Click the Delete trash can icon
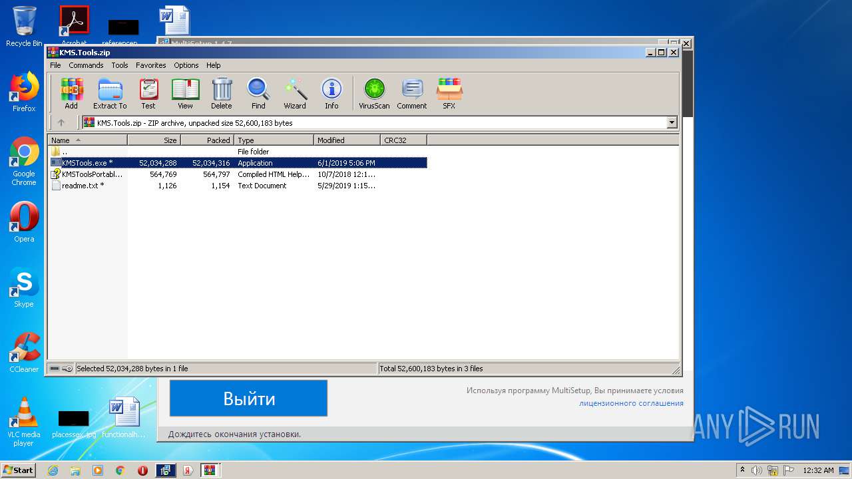Image resolution: width=852 pixels, height=479 pixels. tap(222, 94)
